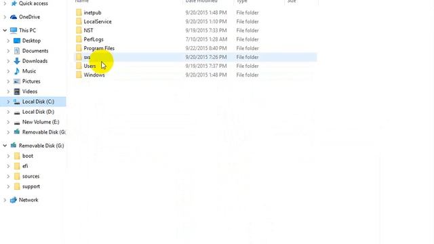The image size is (434, 244).
Task: Expand the Videos tree node
Action: [x=8, y=91]
